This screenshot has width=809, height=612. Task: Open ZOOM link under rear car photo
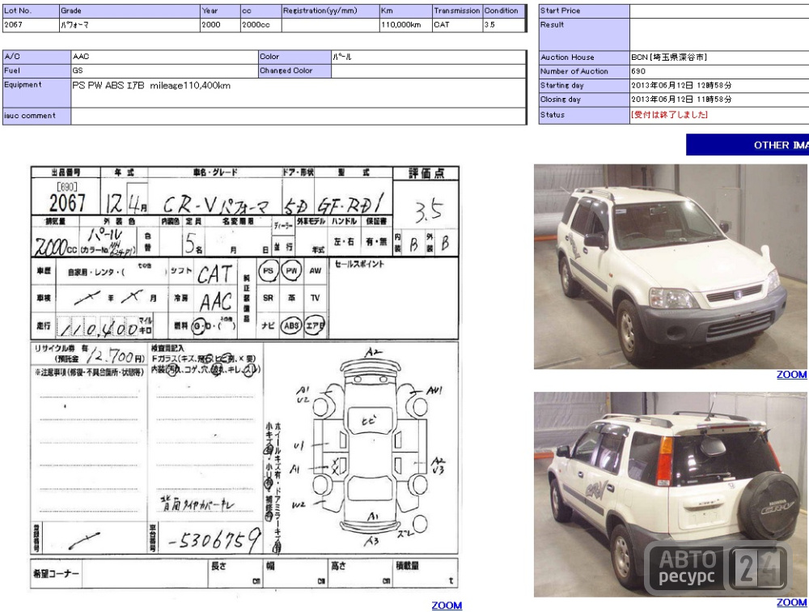pos(791,602)
